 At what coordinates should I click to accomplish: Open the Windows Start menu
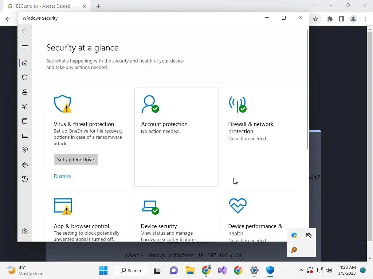[103, 270]
